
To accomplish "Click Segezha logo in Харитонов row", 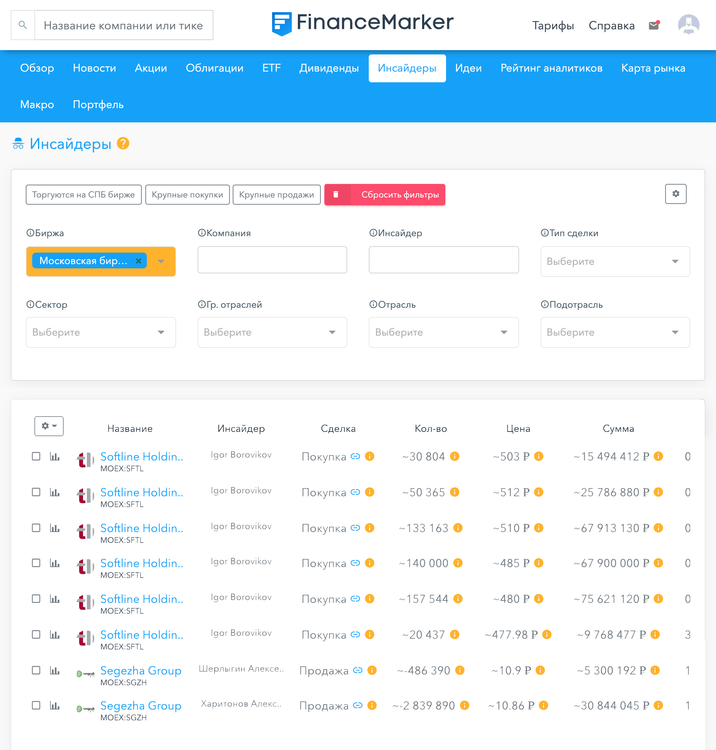I will (x=86, y=709).
